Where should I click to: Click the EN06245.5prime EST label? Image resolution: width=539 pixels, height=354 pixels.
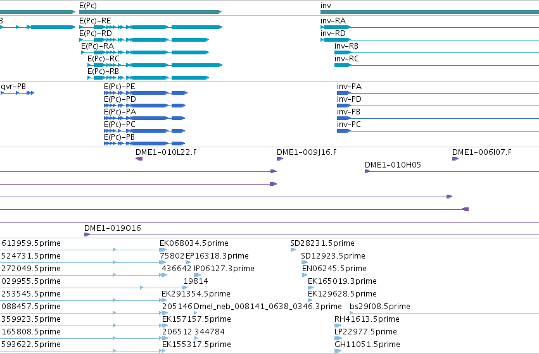tap(334, 269)
